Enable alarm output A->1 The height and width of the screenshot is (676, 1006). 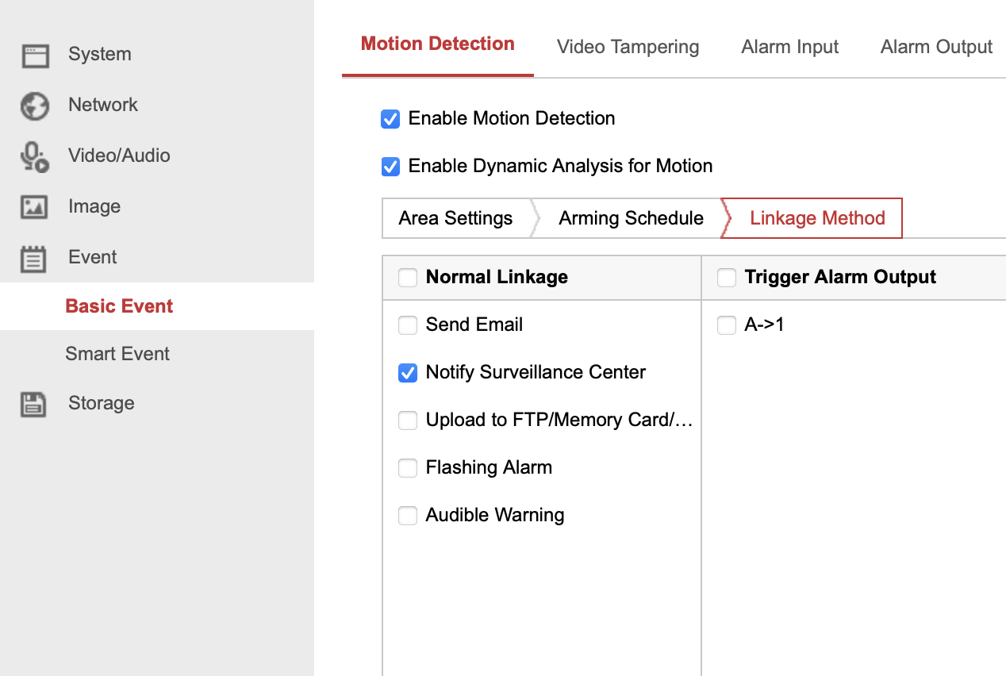coord(726,325)
